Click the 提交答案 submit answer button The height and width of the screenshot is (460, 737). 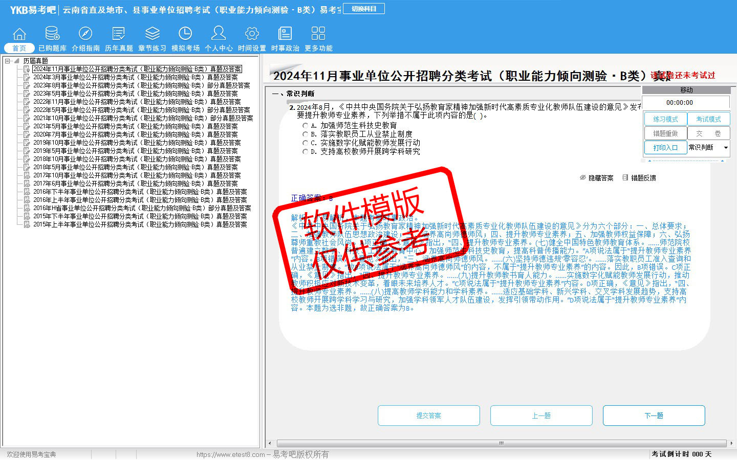tap(429, 416)
